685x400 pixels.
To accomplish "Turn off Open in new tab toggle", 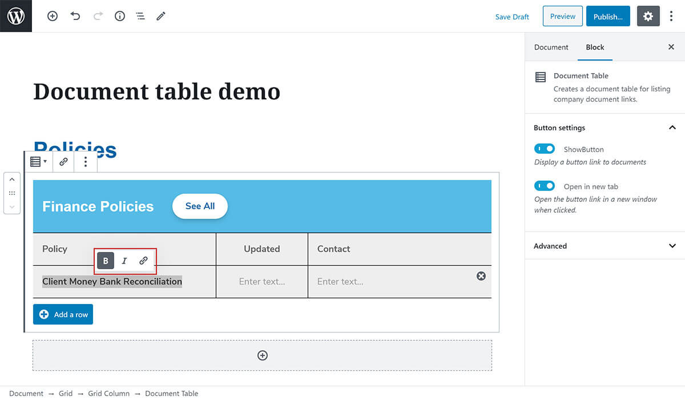I will [545, 186].
